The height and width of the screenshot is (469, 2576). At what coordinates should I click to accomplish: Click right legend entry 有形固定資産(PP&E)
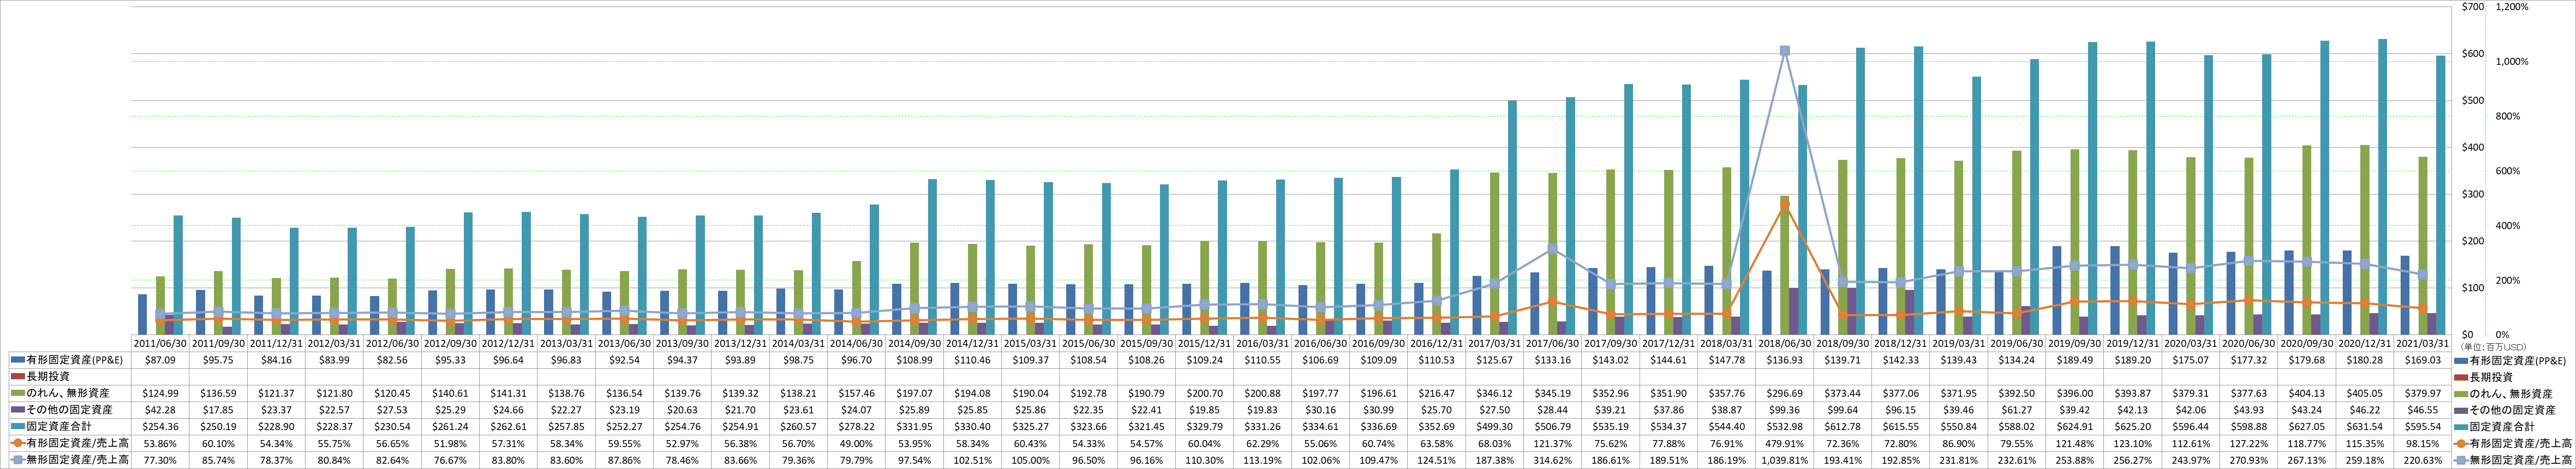[2518, 360]
